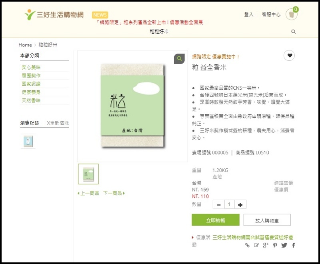Click 網路限定 優惠實施中 promo text
Viewport: 320px width, 264px height.
pos(216,57)
